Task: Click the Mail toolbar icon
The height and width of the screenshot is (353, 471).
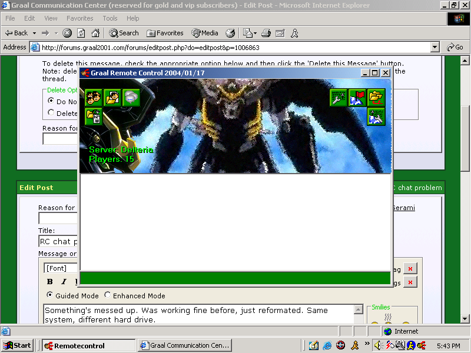Action: (247, 33)
